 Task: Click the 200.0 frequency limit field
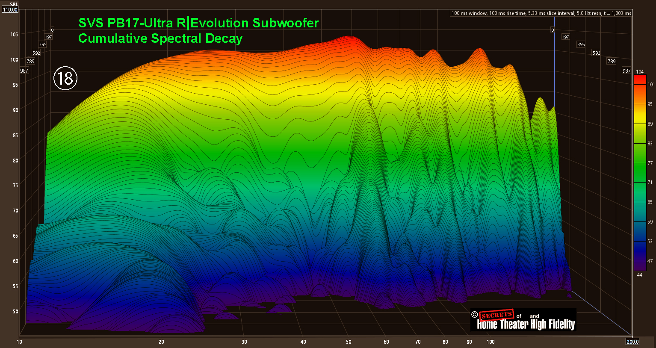(x=632, y=341)
